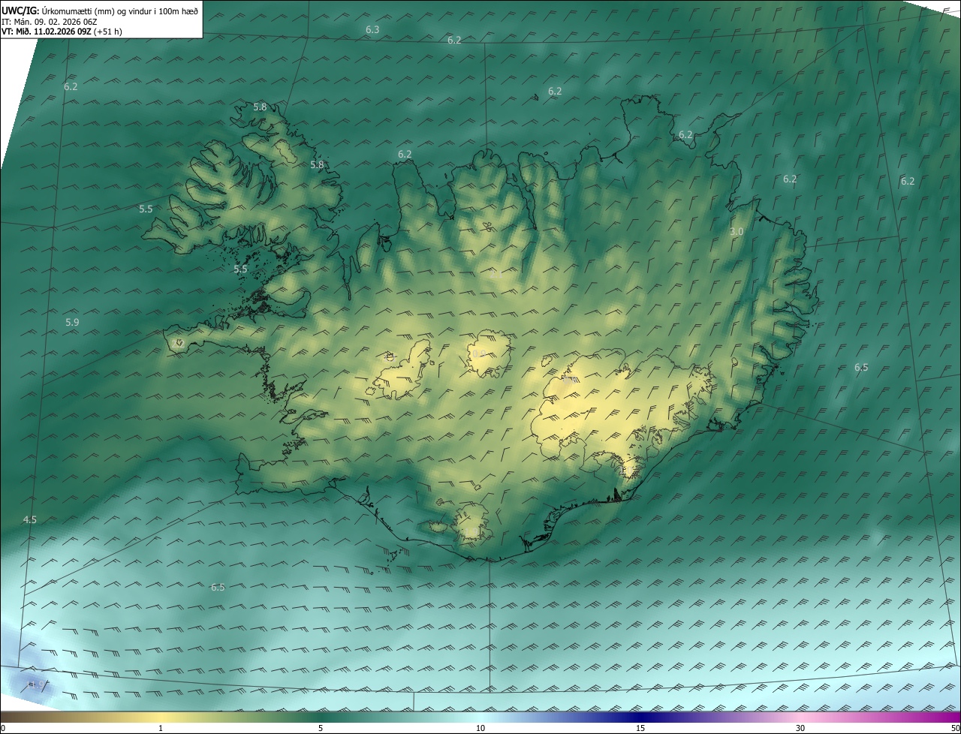Click the 6.3 value label

(x=372, y=29)
